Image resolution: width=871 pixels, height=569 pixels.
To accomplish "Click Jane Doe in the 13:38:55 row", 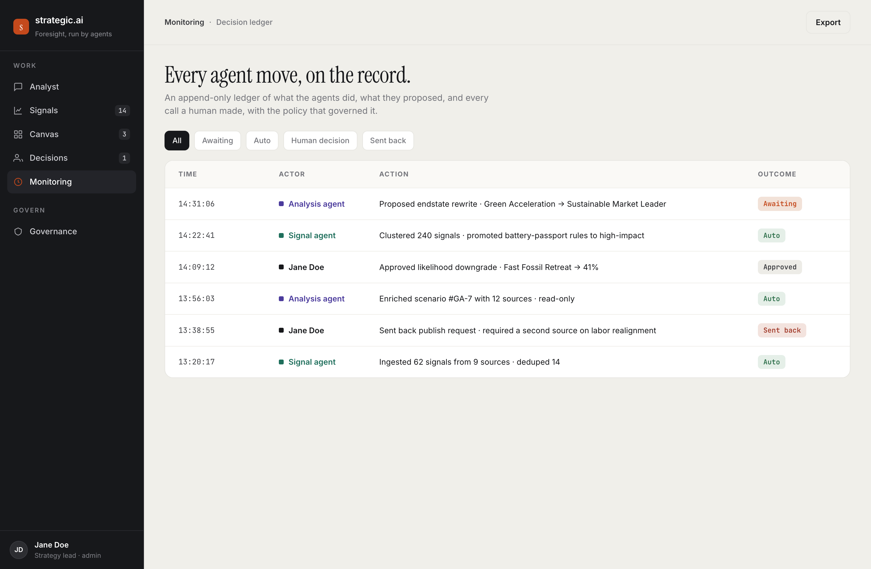I will click(x=306, y=331).
